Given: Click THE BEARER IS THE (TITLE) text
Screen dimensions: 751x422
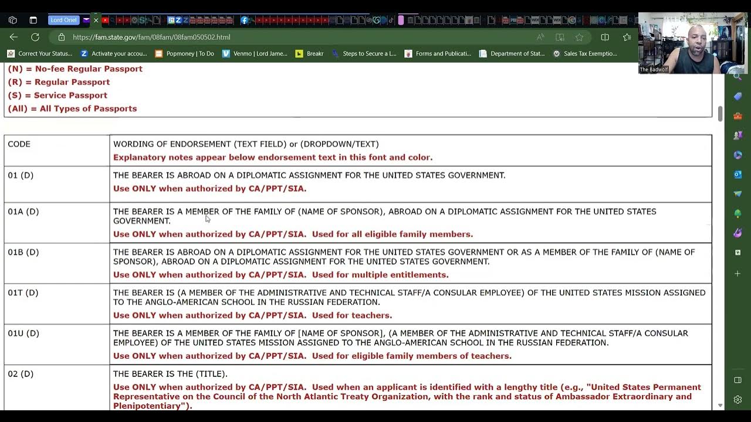Looking at the screenshot, I should 170,373.
